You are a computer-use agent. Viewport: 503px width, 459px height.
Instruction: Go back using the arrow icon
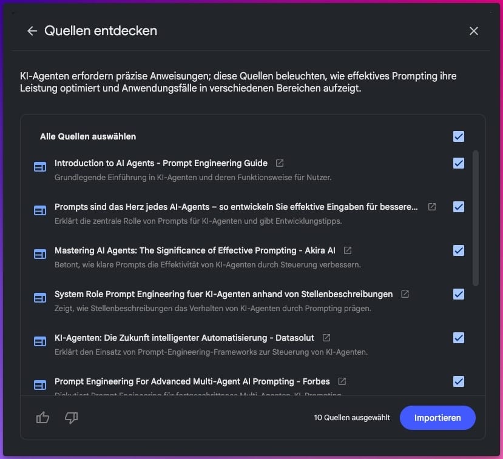[x=32, y=31]
